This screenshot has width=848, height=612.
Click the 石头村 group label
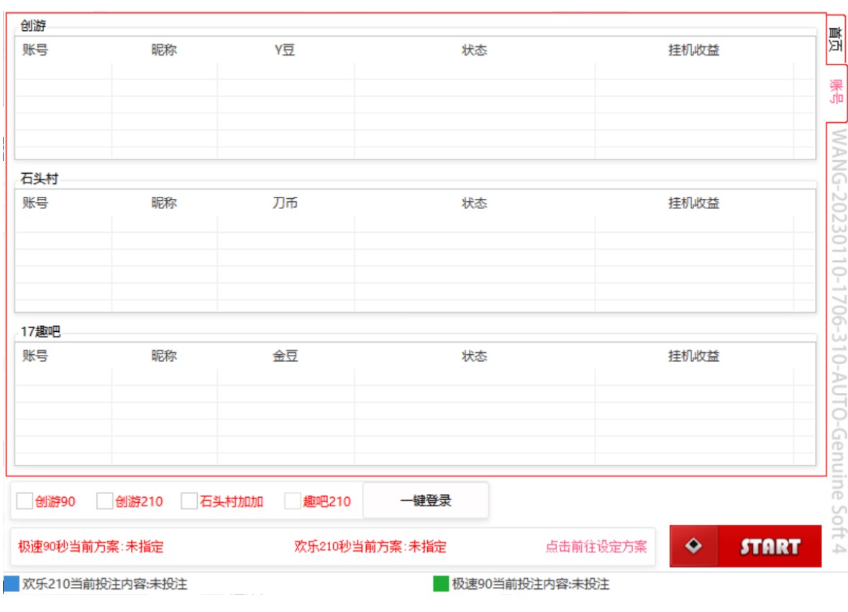[39, 178]
